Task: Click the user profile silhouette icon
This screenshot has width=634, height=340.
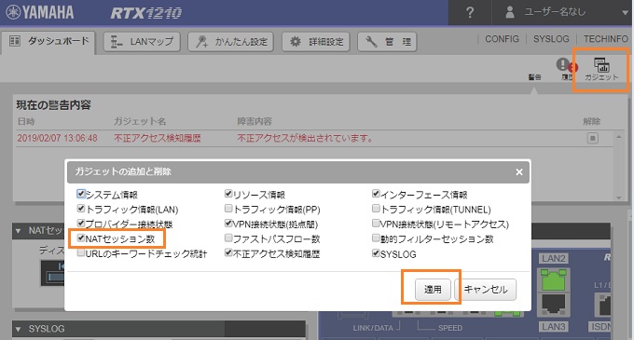Action: click(x=510, y=12)
